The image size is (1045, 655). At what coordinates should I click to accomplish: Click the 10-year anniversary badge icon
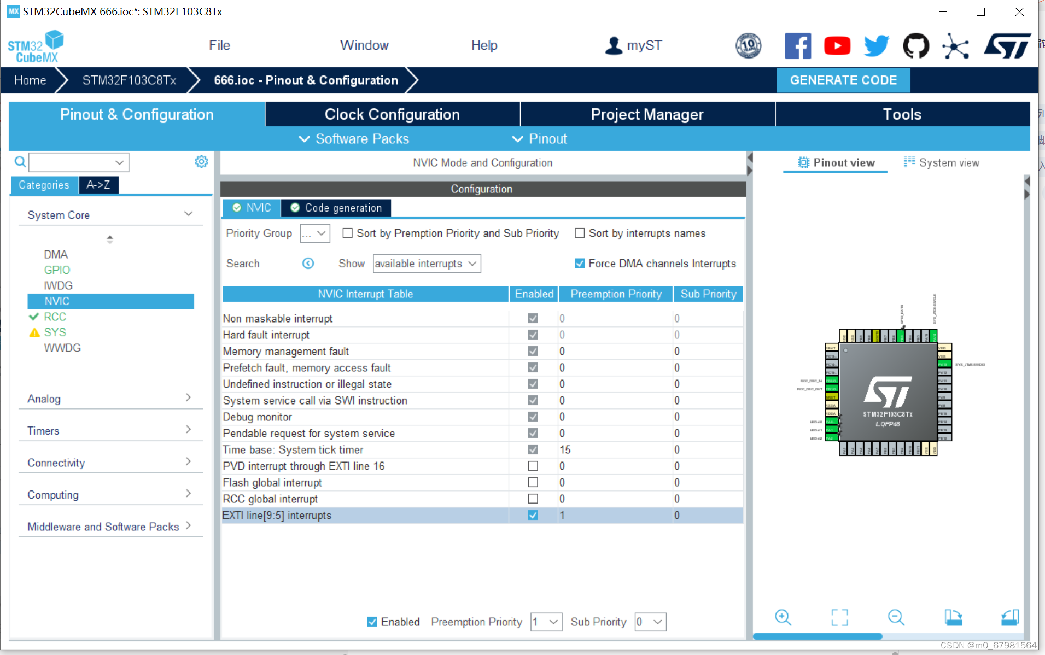point(749,46)
